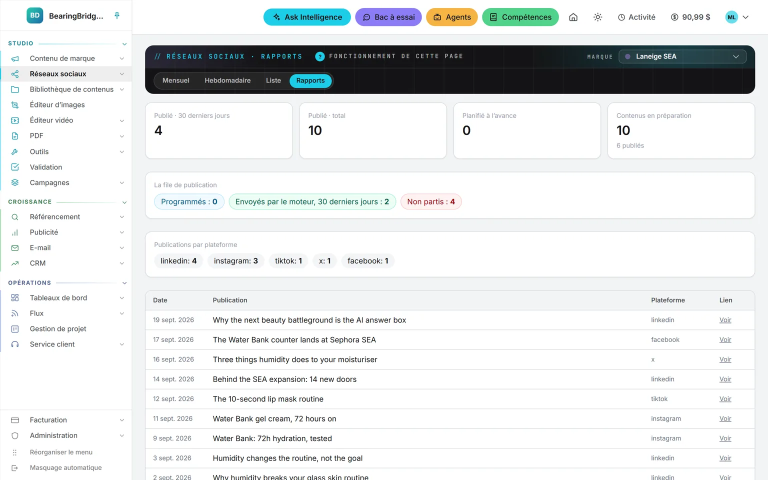Switch to the Mensuel tab
The width and height of the screenshot is (768, 480).
coord(176,80)
